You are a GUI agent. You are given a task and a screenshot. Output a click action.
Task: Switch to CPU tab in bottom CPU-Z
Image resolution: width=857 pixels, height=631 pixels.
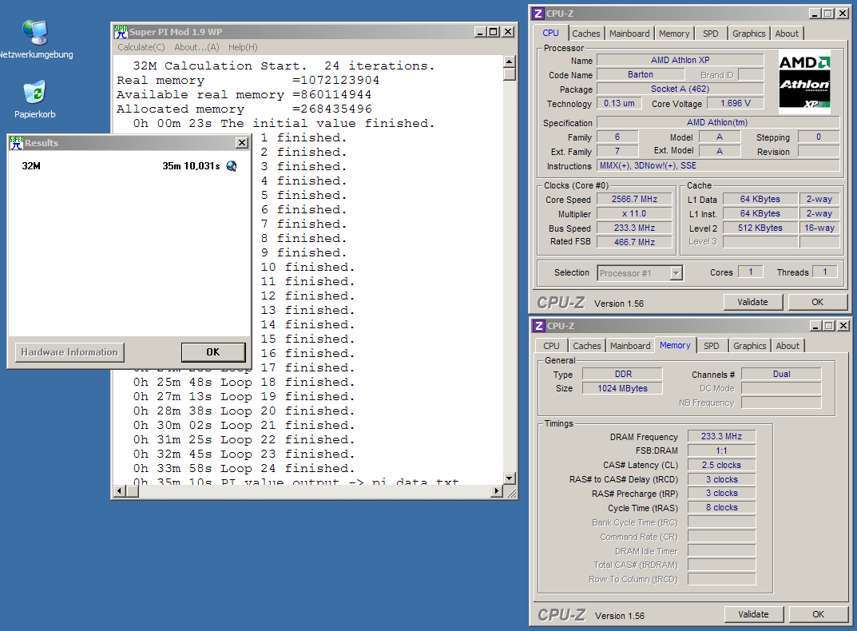pos(551,346)
